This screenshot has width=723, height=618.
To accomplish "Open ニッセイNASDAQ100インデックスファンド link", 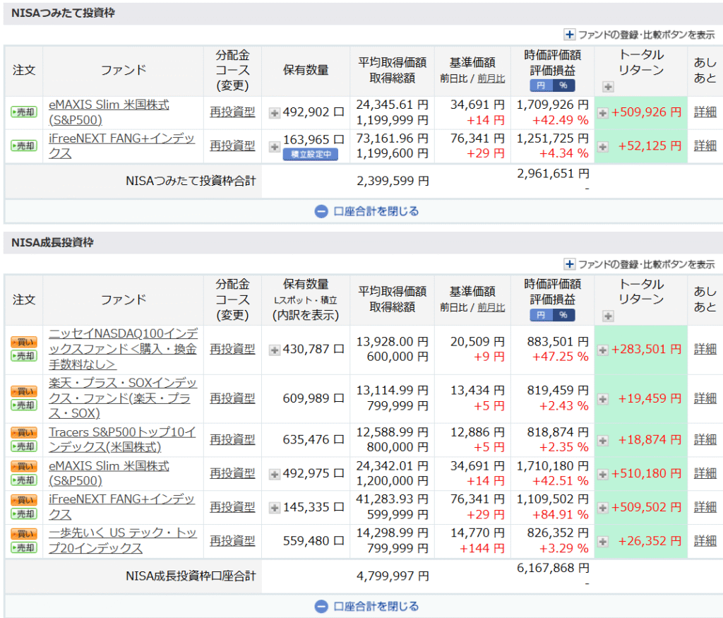I will coord(123,349).
